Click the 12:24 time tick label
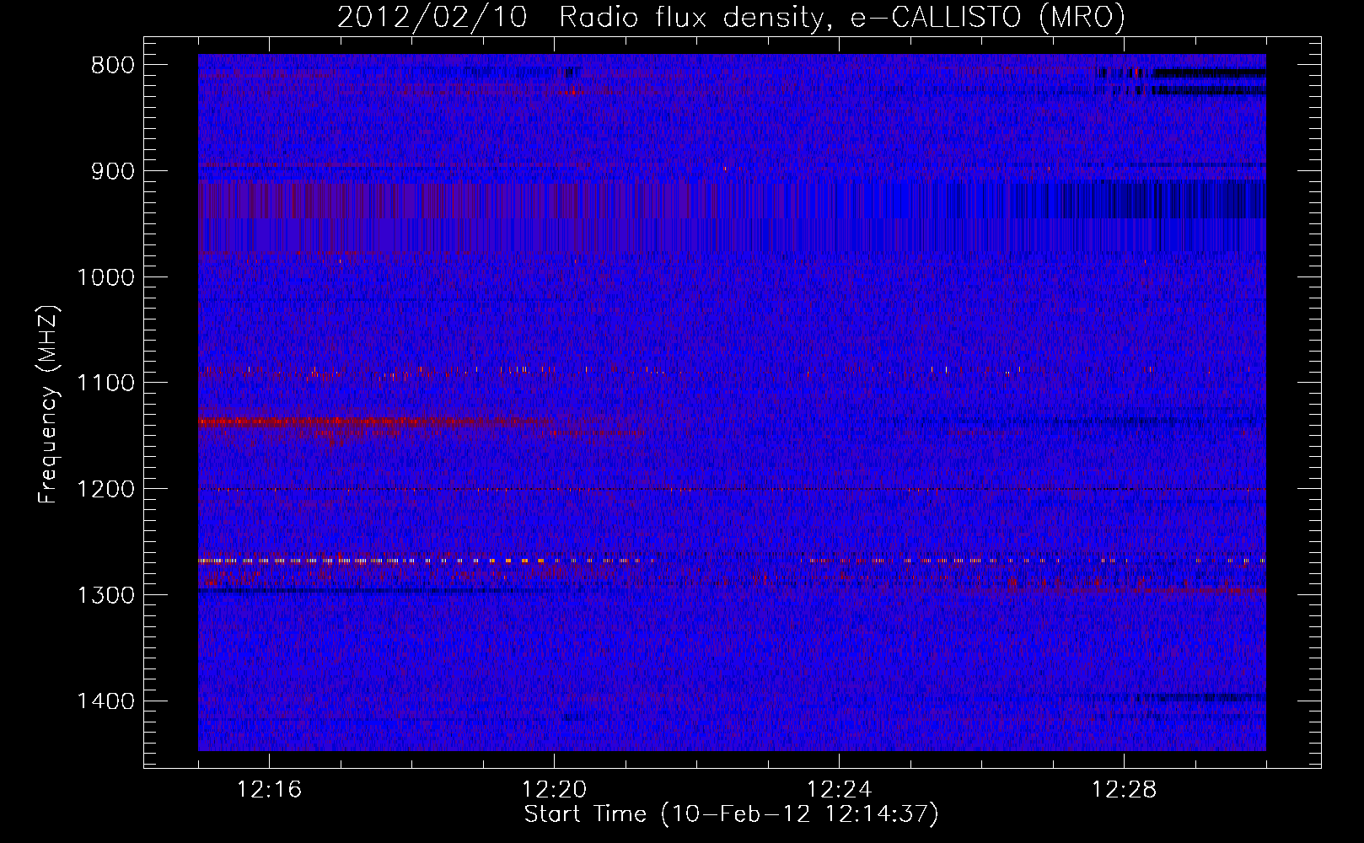The height and width of the screenshot is (843, 1364). (839, 790)
